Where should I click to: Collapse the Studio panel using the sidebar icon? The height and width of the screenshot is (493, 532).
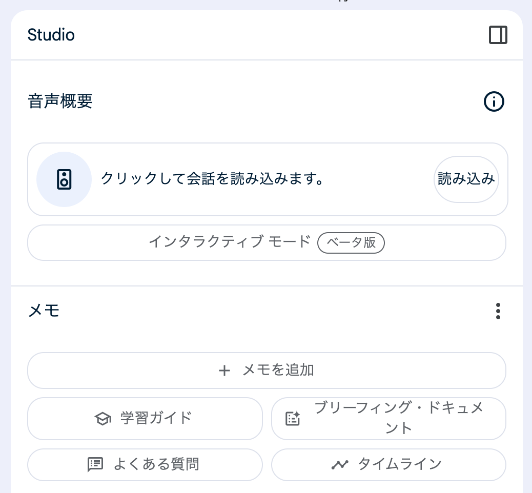[498, 35]
